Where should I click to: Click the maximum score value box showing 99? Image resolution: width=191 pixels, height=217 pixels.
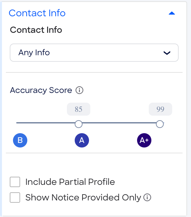click(x=160, y=109)
